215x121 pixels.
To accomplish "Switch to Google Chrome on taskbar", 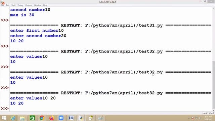I will click(x=42, y=118).
